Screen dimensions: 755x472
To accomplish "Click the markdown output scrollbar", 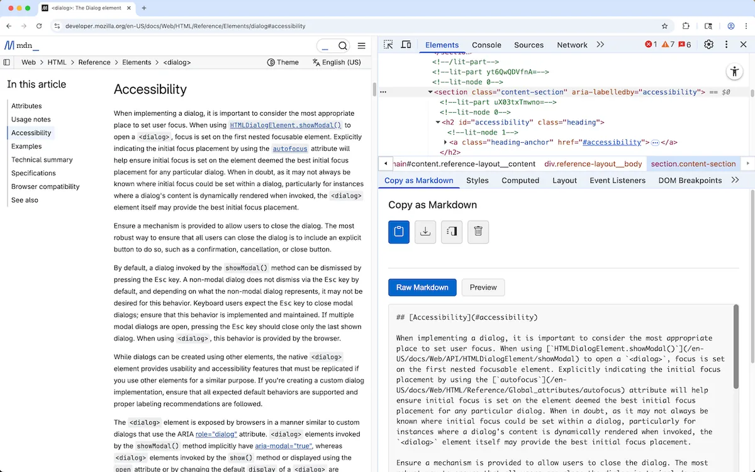I will pos(735,347).
